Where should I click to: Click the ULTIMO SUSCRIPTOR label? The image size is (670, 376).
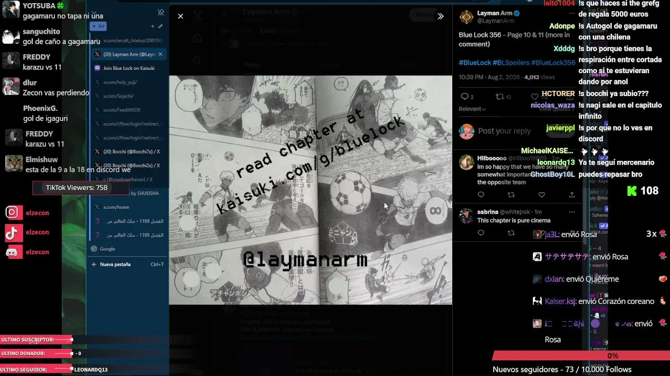(x=28, y=340)
